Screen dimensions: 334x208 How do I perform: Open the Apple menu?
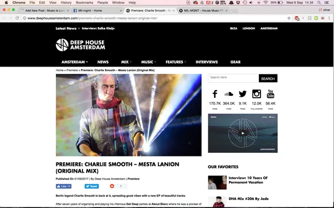6,3
